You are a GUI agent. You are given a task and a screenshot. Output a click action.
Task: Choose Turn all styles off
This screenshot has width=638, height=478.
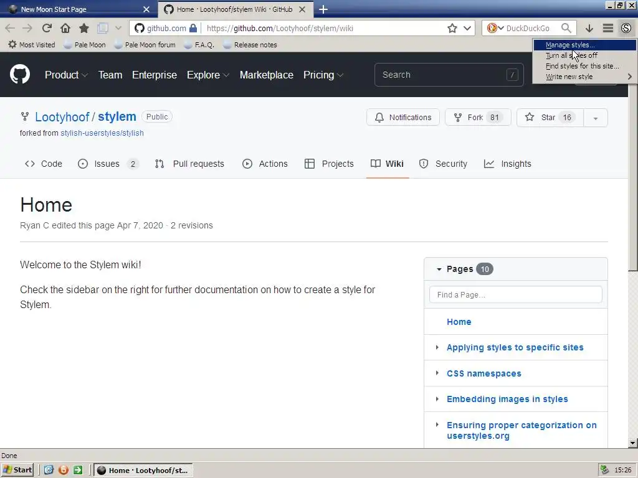point(584,55)
